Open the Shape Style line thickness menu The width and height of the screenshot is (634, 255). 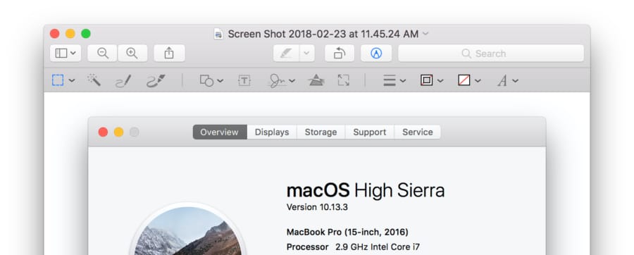390,80
